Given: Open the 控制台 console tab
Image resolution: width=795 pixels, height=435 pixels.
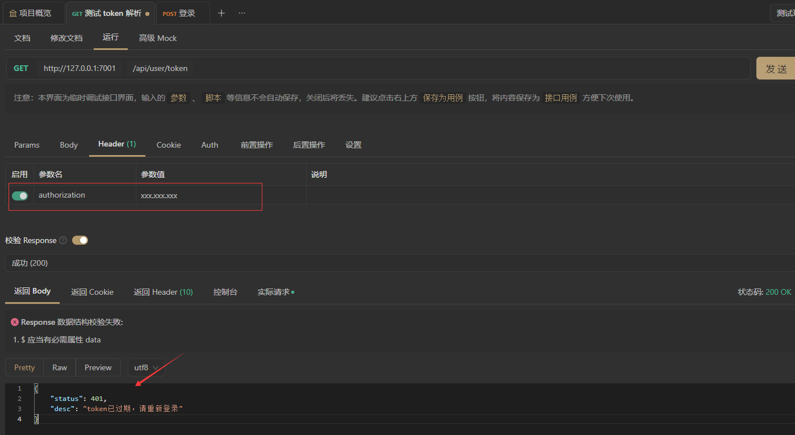Looking at the screenshot, I should tap(225, 291).
